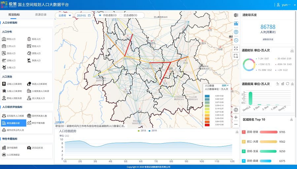Open the 常住人口 indicator
Image resolution: width=297 pixels, height=169 pixels.
coord(9,39)
